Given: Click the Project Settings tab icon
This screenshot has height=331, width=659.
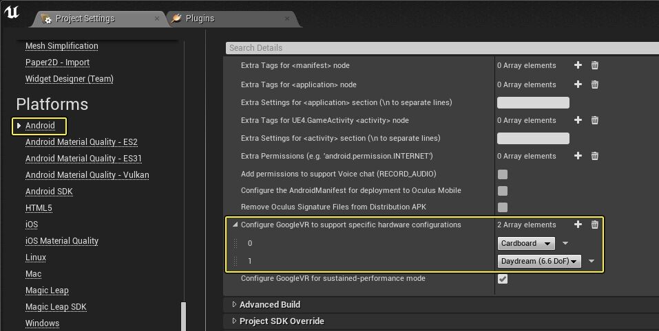Looking at the screenshot, I should click(46, 19).
